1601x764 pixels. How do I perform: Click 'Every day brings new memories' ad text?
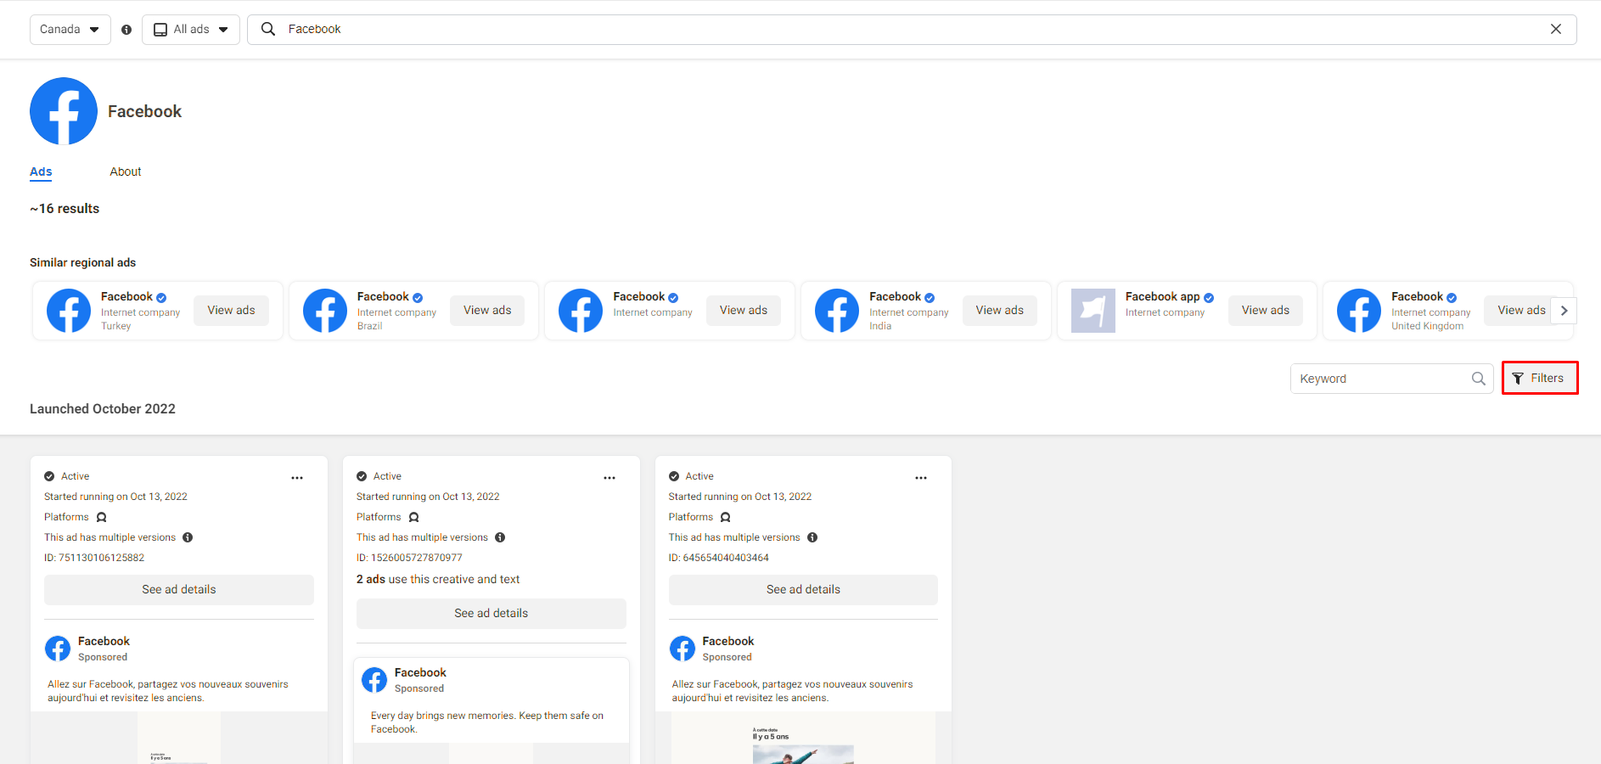pos(487,722)
